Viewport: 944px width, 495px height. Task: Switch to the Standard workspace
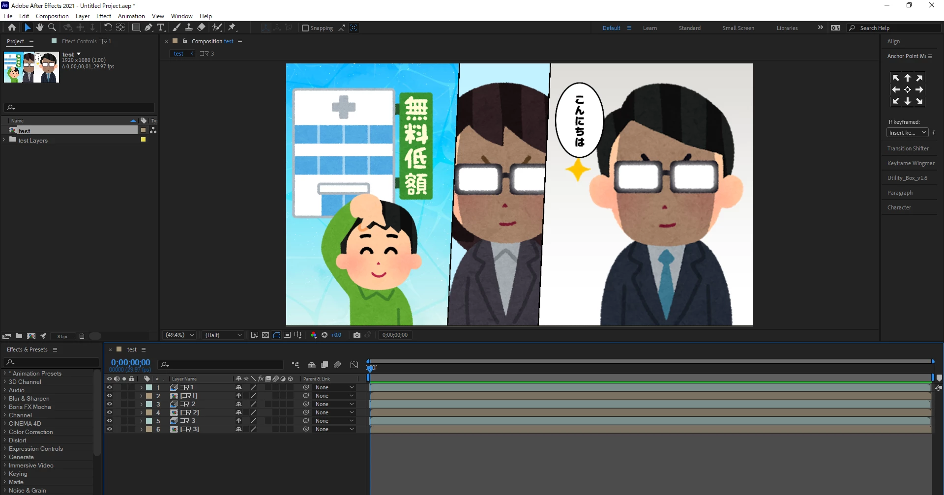690,28
